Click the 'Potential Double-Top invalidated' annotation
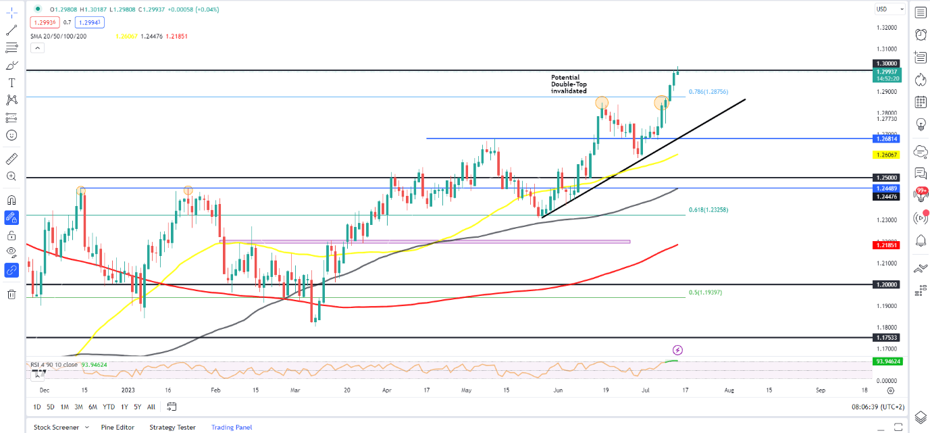 (569, 84)
